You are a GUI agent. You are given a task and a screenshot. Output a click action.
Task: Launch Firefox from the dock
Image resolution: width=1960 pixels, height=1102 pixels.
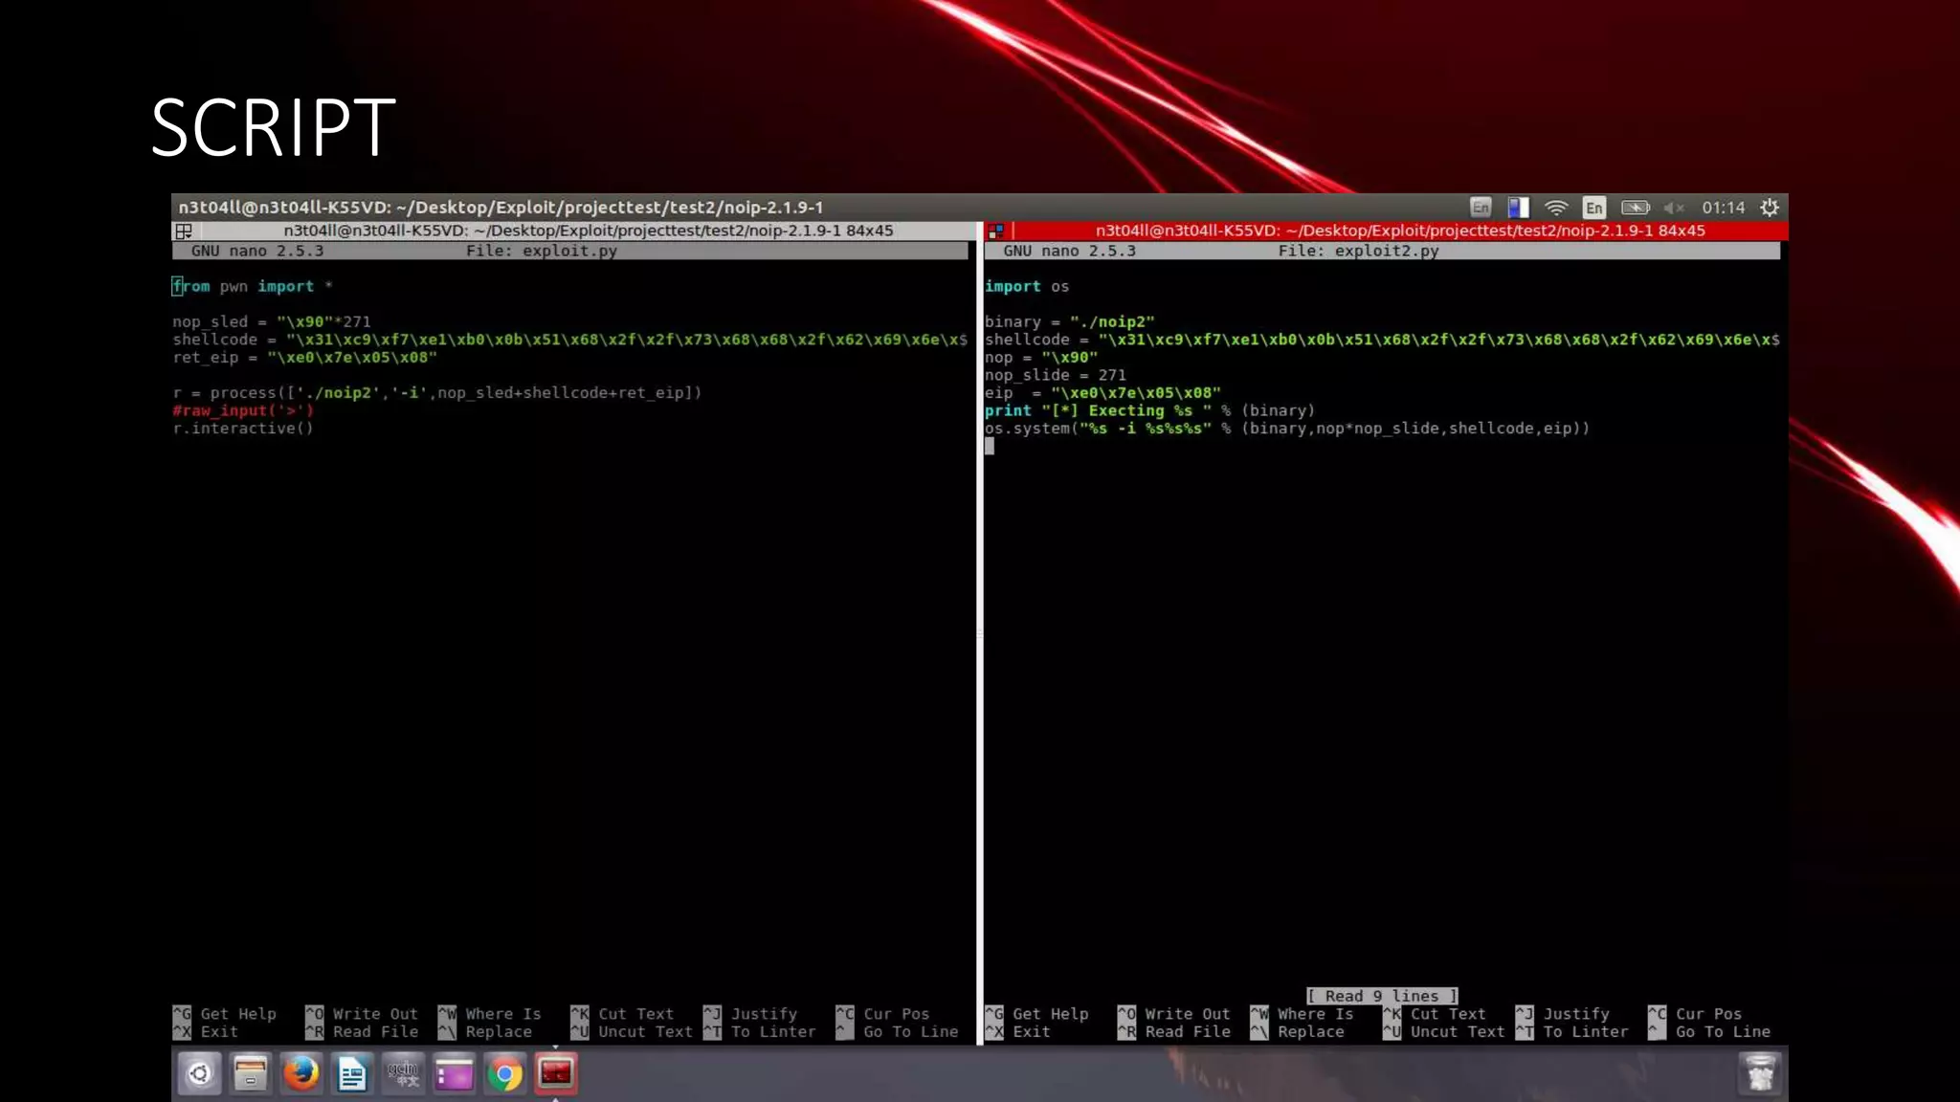tap(301, 1074)
